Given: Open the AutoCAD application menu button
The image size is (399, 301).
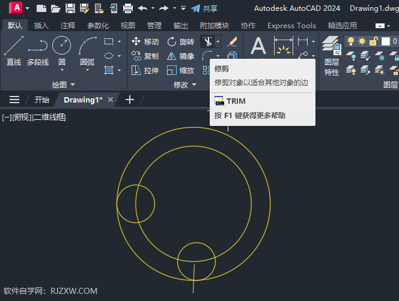Looking at the screenshot, I should (19, 8).
